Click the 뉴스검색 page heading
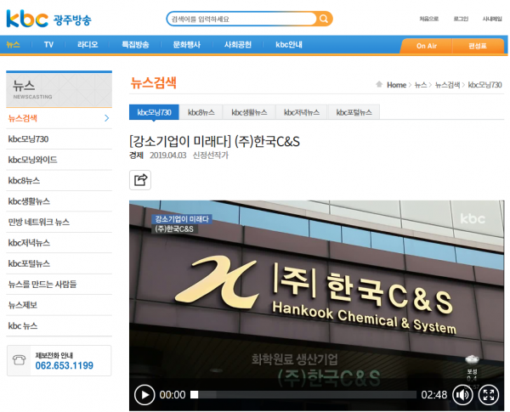This screenshot has height=412, width=510. [153, 82]
